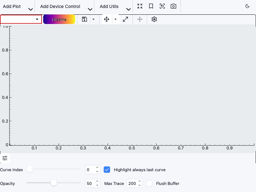Image resolution: width=256 pixels, height=192 pixels.
Task: Open the Add Device Control menu
Action: click(66, 7)
